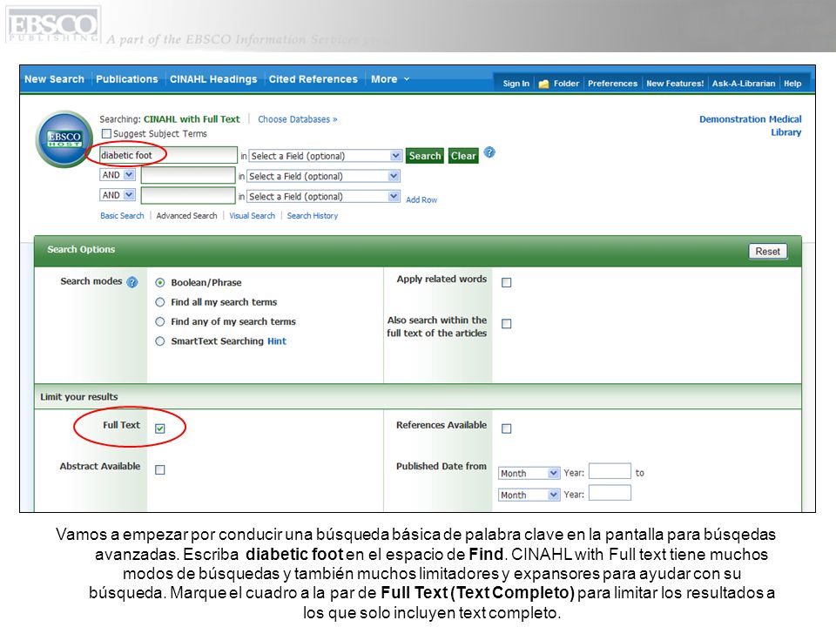Choose Find all my search terms
The height and width of the screenshot is (627, 836).
[160, 302]
